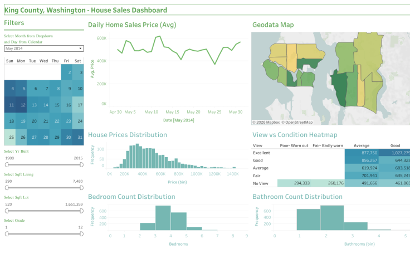
Task: Click Good view Average condition cell 856,267
Action: (x=362, y=160)
